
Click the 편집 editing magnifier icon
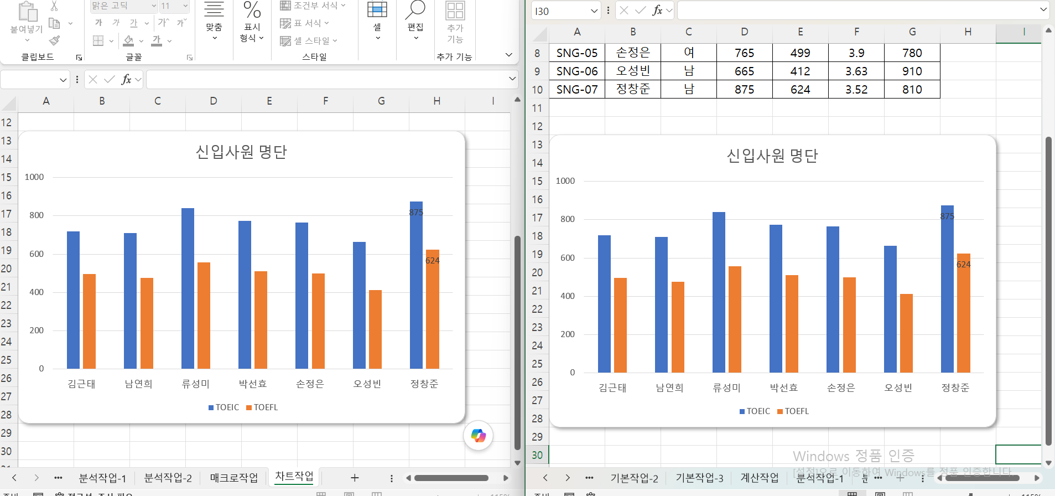click(x=415, y=10)
